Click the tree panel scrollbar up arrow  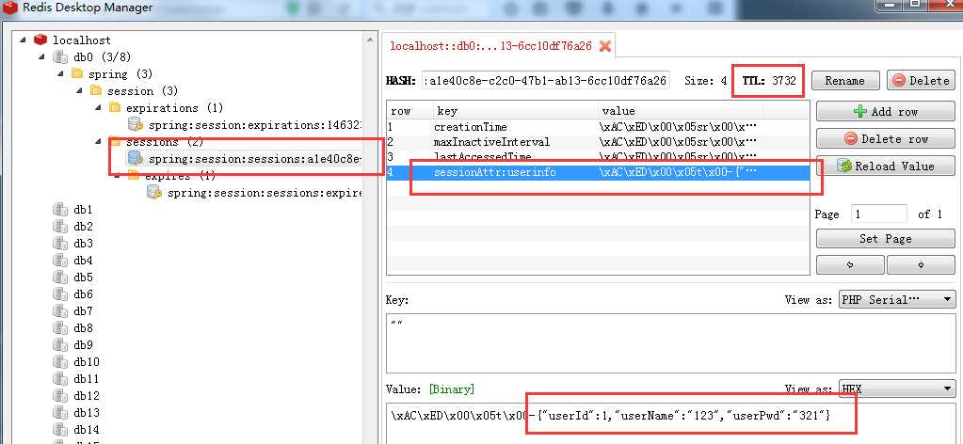click(370, 40)
